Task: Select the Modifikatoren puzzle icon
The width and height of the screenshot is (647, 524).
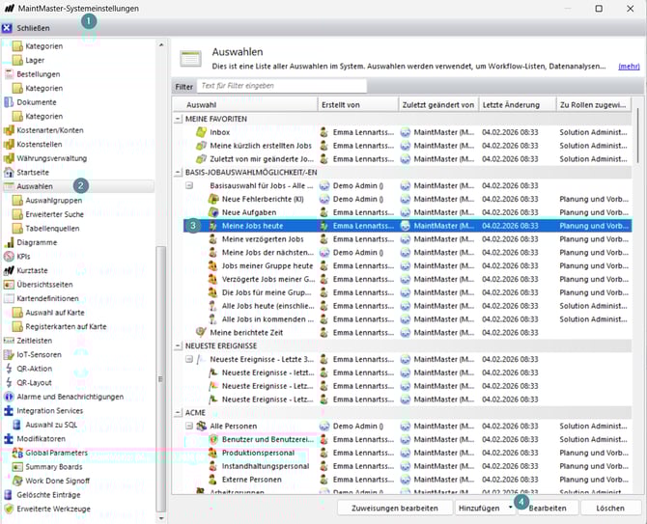Action: [x=9, y=439]
